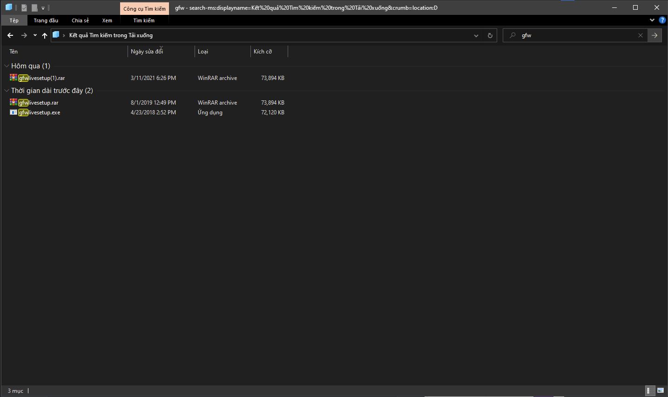
Task: Open the Tệp menu
Action: click(14, 20)
